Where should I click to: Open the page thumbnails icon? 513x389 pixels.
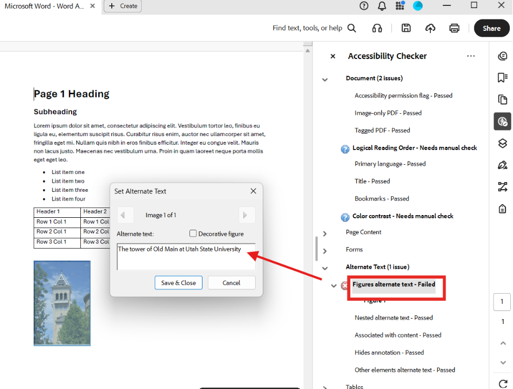point(503,99)
